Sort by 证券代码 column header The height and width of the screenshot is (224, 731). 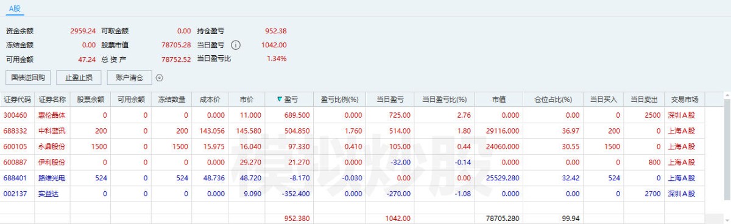click(x=17, y=100)
